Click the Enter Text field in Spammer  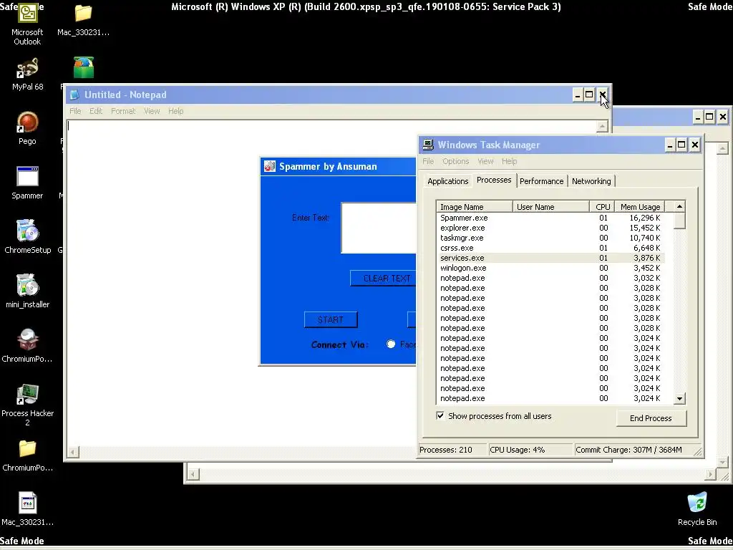click(379, 228)
